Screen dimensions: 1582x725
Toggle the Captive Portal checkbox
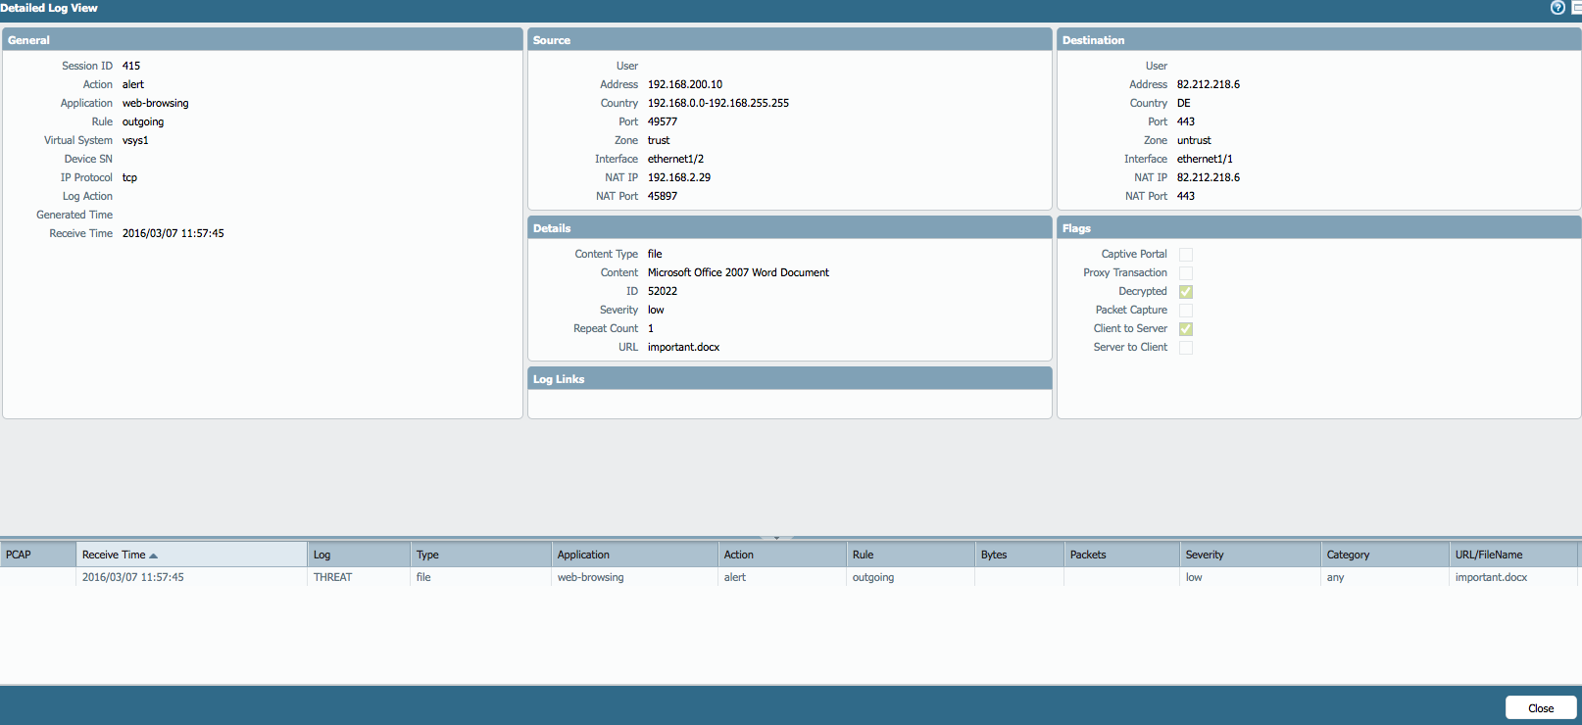pyautogui.click(x=1186, y=255)
